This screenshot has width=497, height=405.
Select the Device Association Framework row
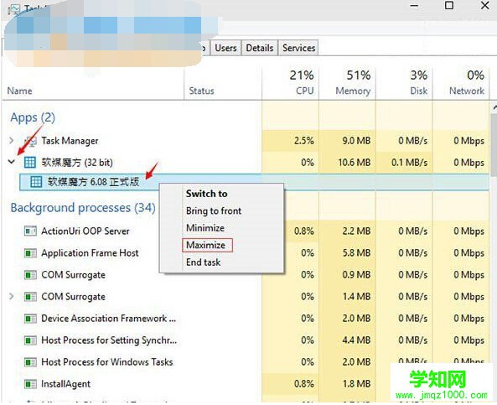(x=108, y=319)
